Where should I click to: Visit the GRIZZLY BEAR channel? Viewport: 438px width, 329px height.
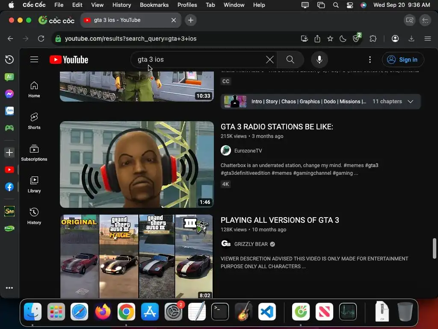tap(251, 244)
